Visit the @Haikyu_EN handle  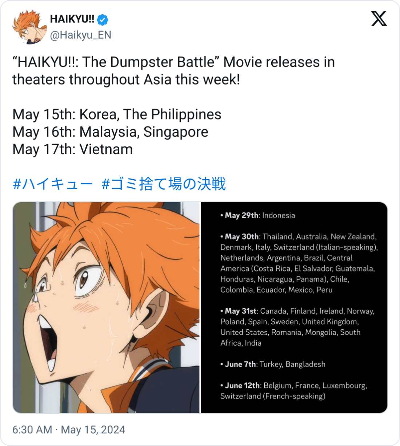(x=80, y=35)
